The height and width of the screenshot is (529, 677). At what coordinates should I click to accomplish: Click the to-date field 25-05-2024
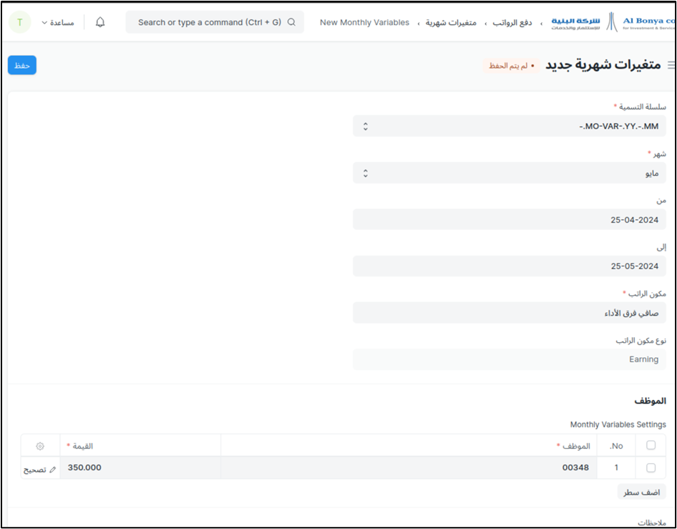[x=509, y=266]
